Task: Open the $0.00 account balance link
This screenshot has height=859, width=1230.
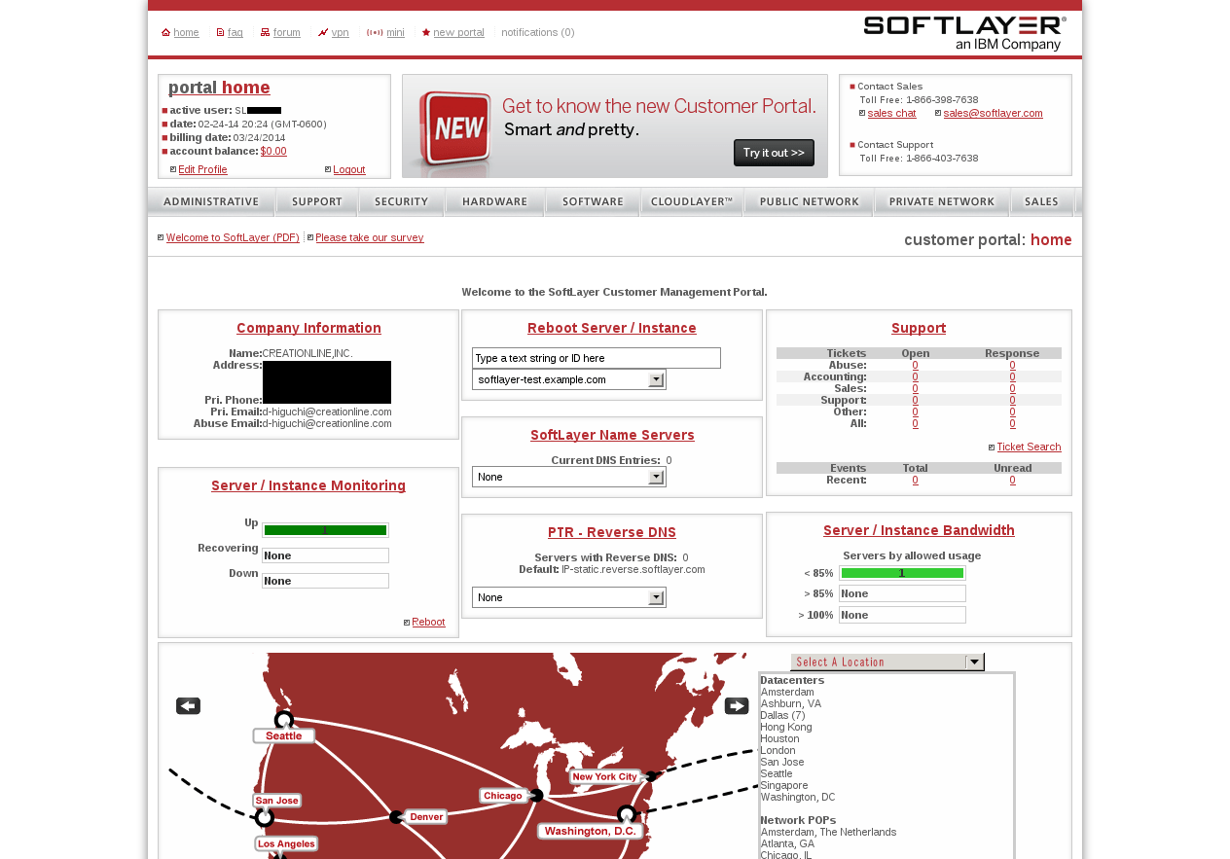Action: tap(273, 151)
